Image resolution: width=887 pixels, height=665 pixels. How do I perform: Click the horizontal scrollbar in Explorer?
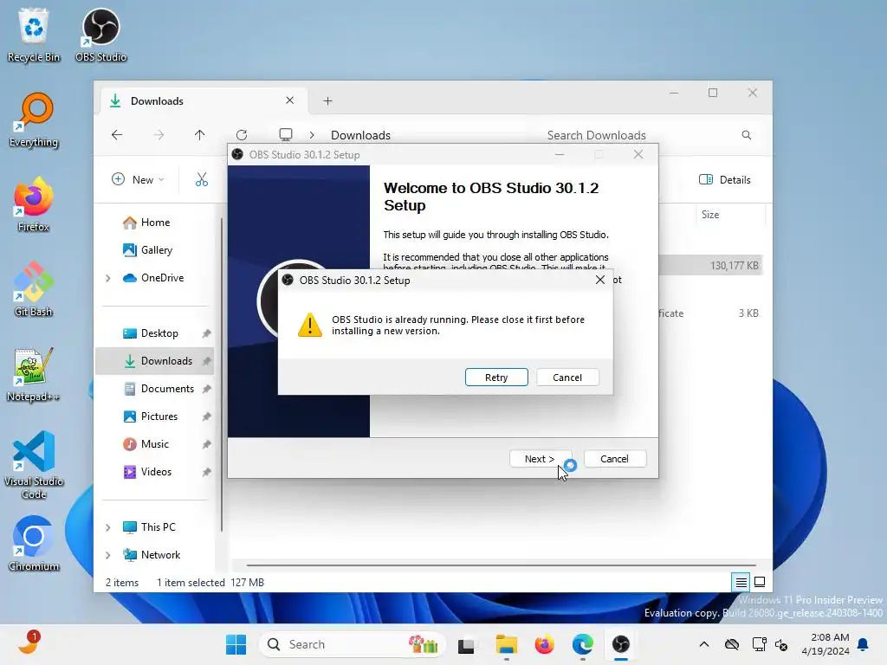501,565
